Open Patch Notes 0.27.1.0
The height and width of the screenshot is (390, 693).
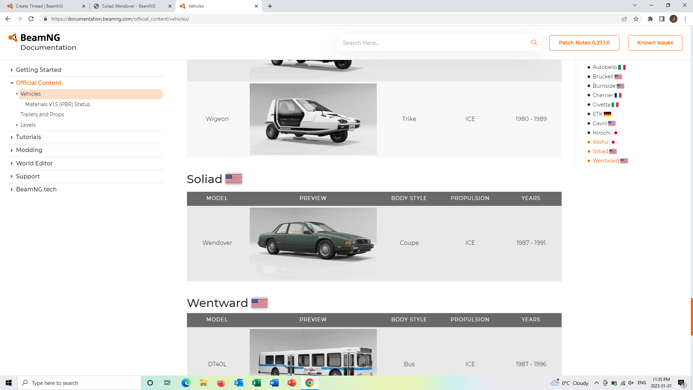coord(584,43)
